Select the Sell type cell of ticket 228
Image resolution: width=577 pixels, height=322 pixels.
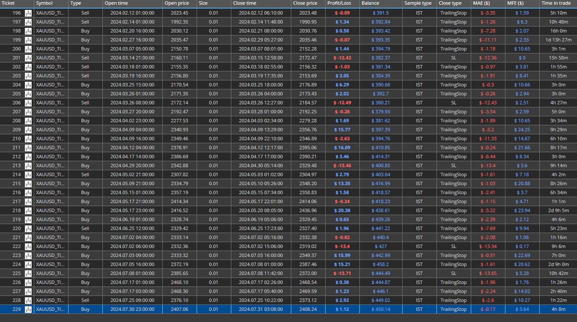coord(85,300)
